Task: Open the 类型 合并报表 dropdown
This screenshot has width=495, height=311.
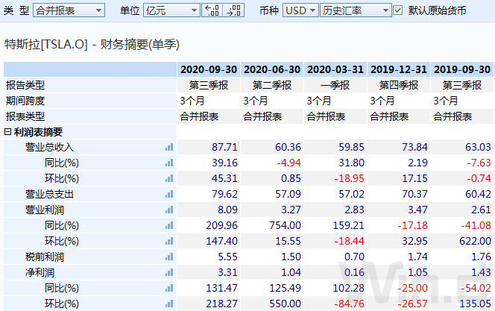Action: [69, 10]
